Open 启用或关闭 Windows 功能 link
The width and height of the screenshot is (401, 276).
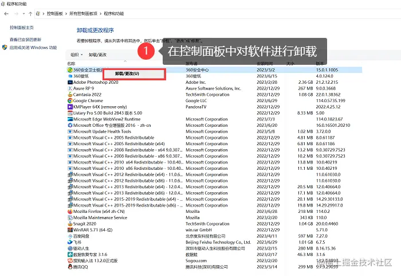click(33, 48)
